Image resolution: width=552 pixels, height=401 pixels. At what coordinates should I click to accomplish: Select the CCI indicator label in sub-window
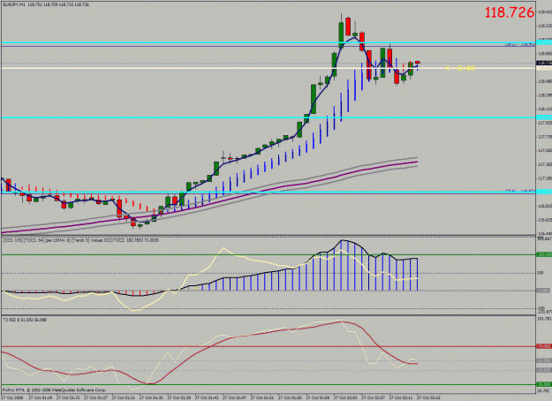click(x=80, y=240)
